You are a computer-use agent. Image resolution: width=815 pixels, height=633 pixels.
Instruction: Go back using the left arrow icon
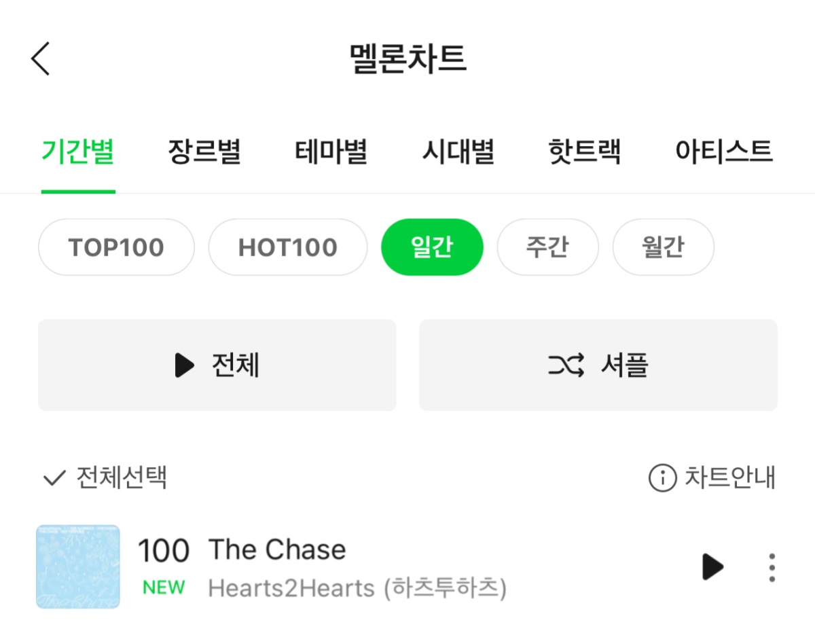[x=41, y=58]
